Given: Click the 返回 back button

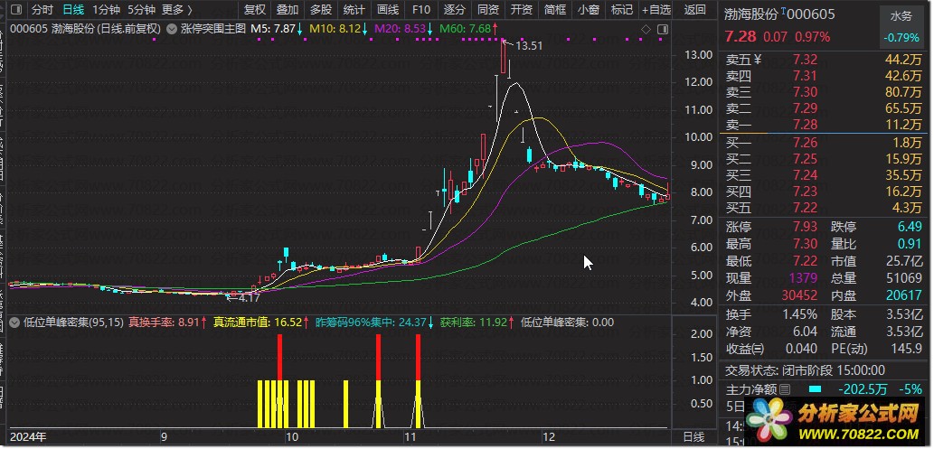Looking at the screenshot, I should tap(694, 10).
